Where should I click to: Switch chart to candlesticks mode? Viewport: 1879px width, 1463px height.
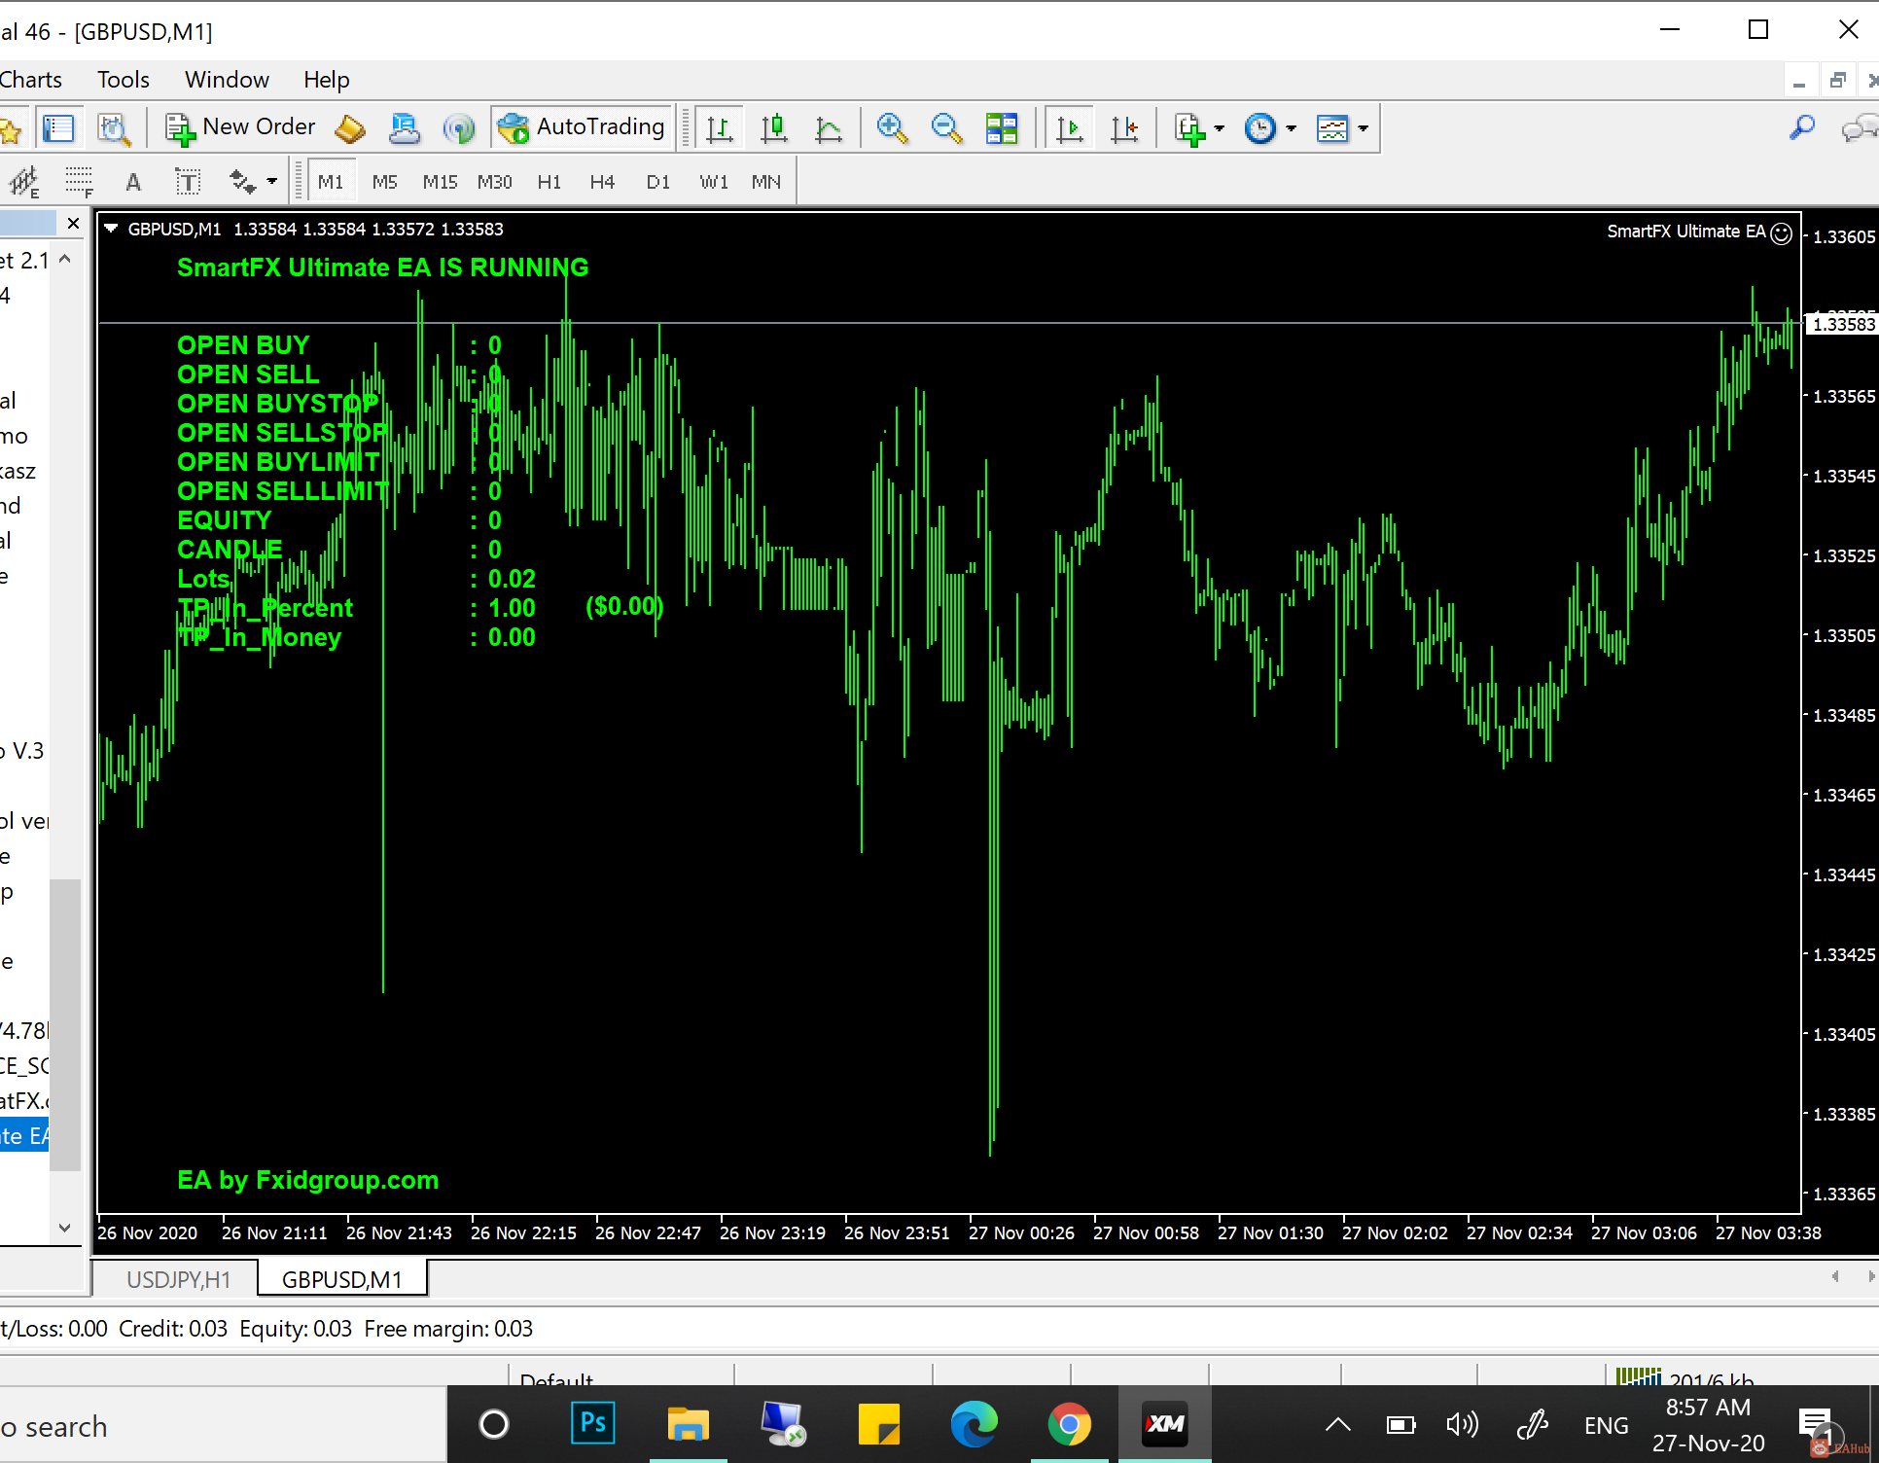click(774, 127)
